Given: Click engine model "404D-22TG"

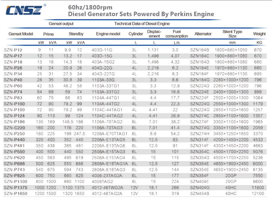Looking at the screenshot, I should tap(103, 74).
